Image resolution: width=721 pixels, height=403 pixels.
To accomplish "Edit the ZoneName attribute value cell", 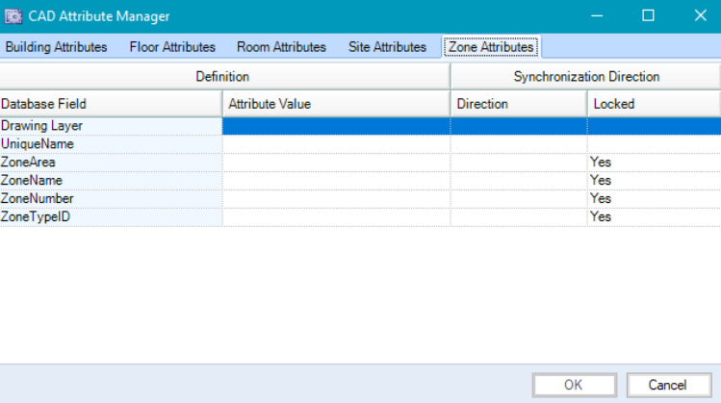I will coord(336,181).
